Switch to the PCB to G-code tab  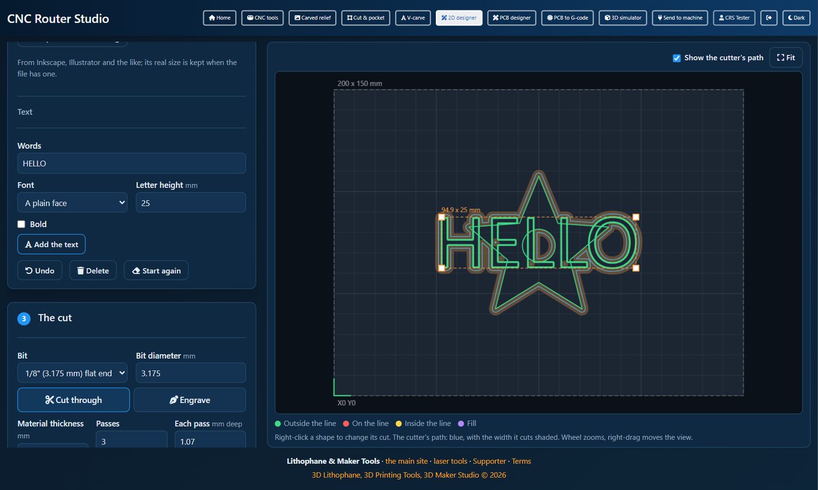567,18
